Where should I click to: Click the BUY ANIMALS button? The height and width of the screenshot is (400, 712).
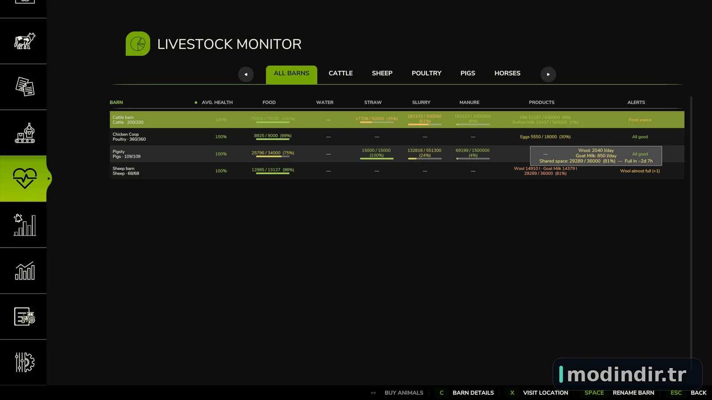click(x=404, y=392)
